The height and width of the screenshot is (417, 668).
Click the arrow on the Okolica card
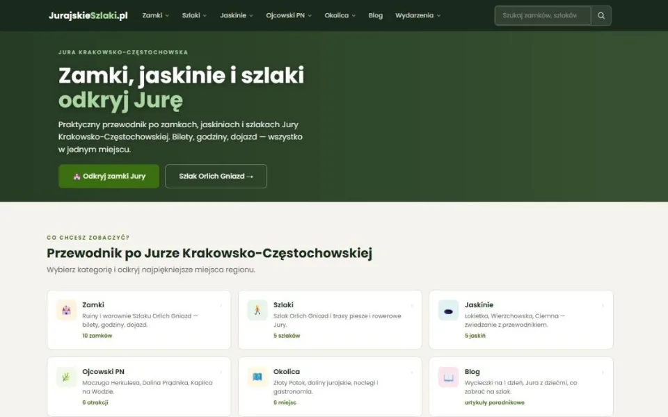[x=411, y=373]
